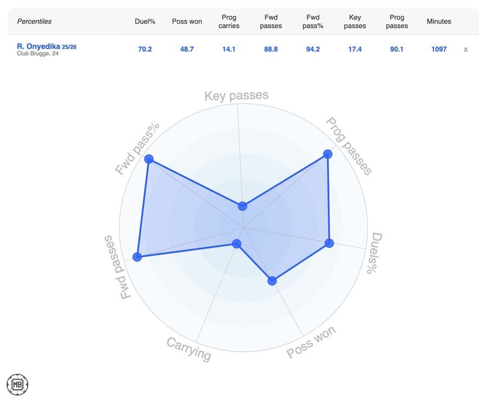487x402 pixels.
Task: Click the Key passes data point on radar
Action: pyautogui.click(x=242, y=206)
